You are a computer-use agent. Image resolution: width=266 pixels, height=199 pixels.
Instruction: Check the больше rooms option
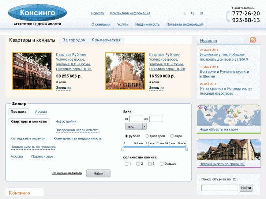161,164
